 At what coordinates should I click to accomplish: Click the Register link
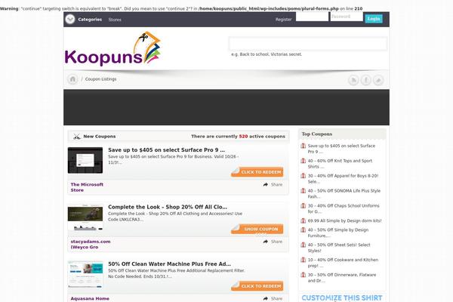283,20
